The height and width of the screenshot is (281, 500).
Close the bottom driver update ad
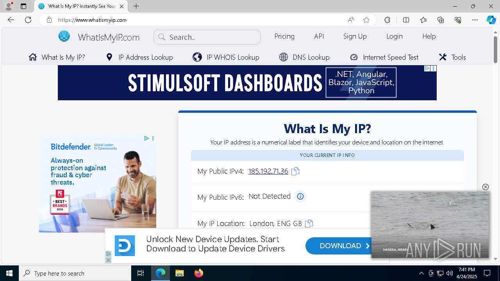(x=108, y=260)
